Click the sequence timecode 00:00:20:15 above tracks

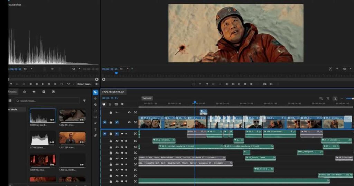(x=110, y=98)
